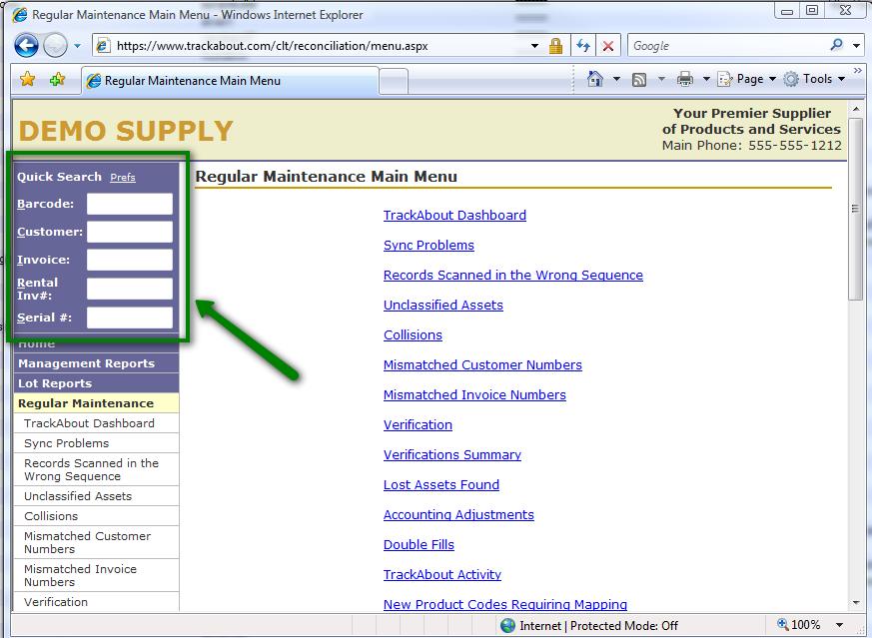Open Double Fills link
Image resolution: width=872 pixels, height=638 pixels.
pos(419,545)
